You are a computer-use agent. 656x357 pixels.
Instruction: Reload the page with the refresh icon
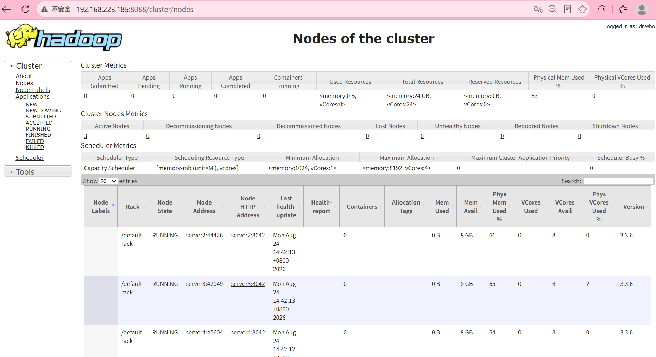click(25, 9)
